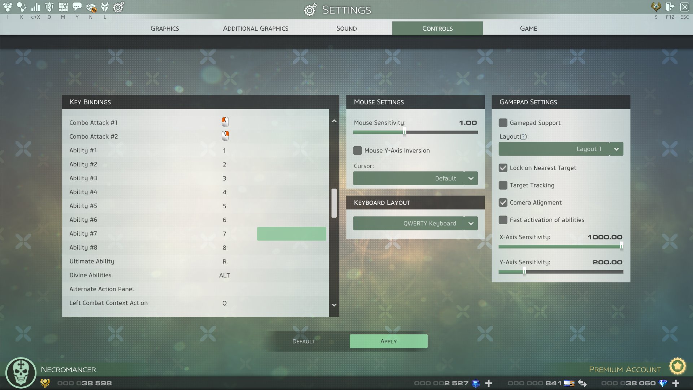Click the winged emblem icon labeled 9
The width and height of the screenshot is (693, 390).
click(656, 6)
